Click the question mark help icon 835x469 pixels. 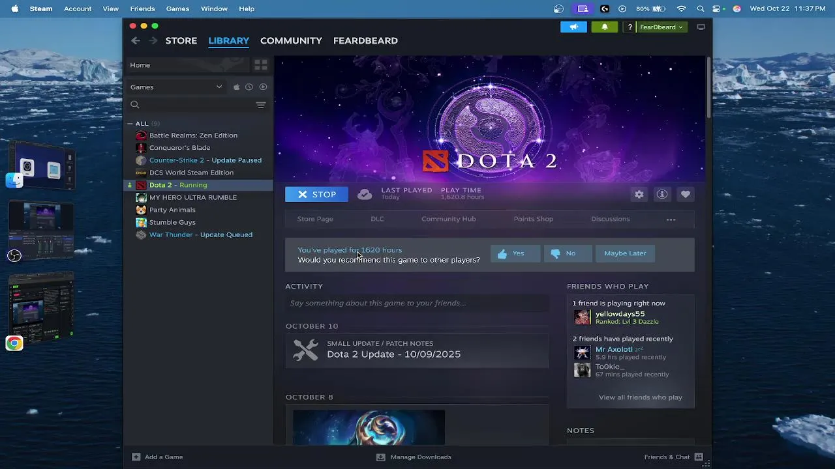(x=630, y=27)
